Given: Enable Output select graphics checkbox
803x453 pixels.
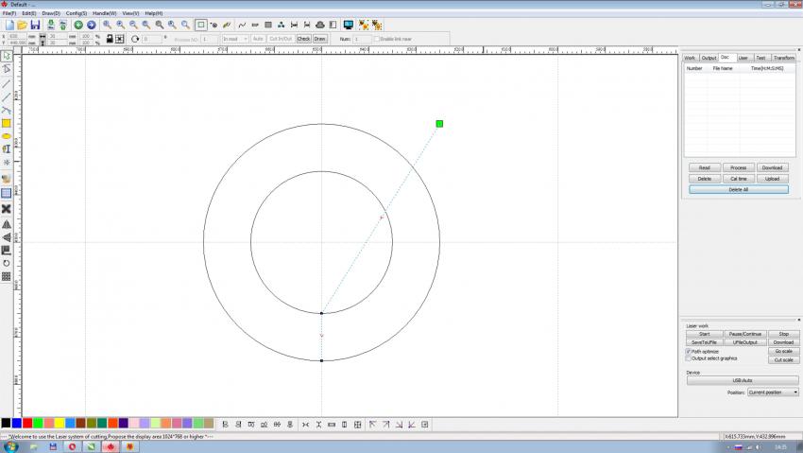Looking at the screenshot, I should coord(688,358).
